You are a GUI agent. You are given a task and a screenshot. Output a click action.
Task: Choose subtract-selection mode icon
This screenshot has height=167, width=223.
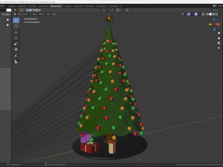point(33,10)
